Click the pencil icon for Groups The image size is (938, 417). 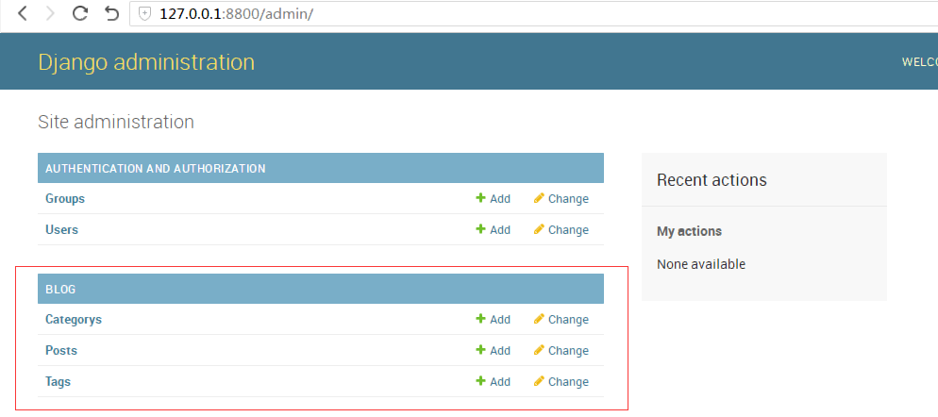(539, 198)
